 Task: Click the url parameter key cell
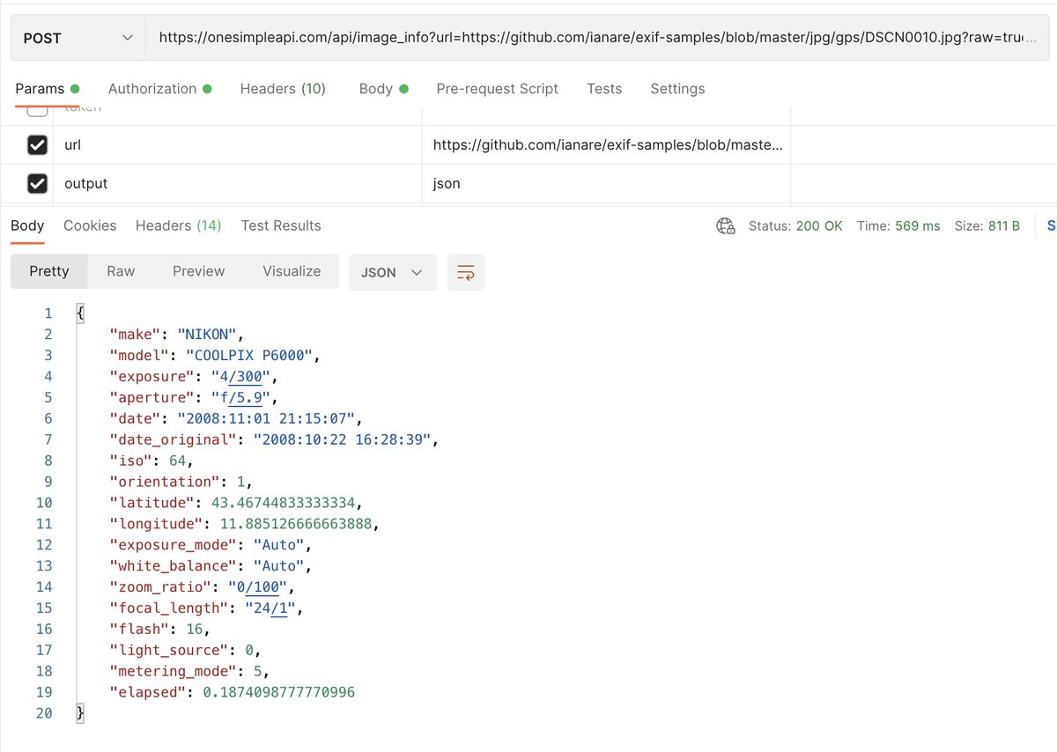[238, 144]
